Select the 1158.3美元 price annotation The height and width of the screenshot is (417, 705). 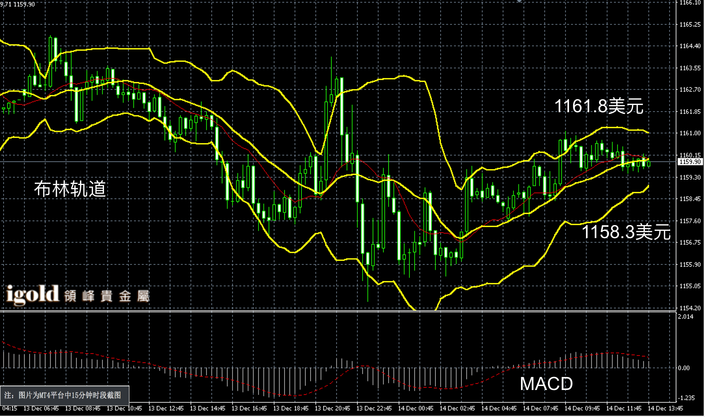626,232
